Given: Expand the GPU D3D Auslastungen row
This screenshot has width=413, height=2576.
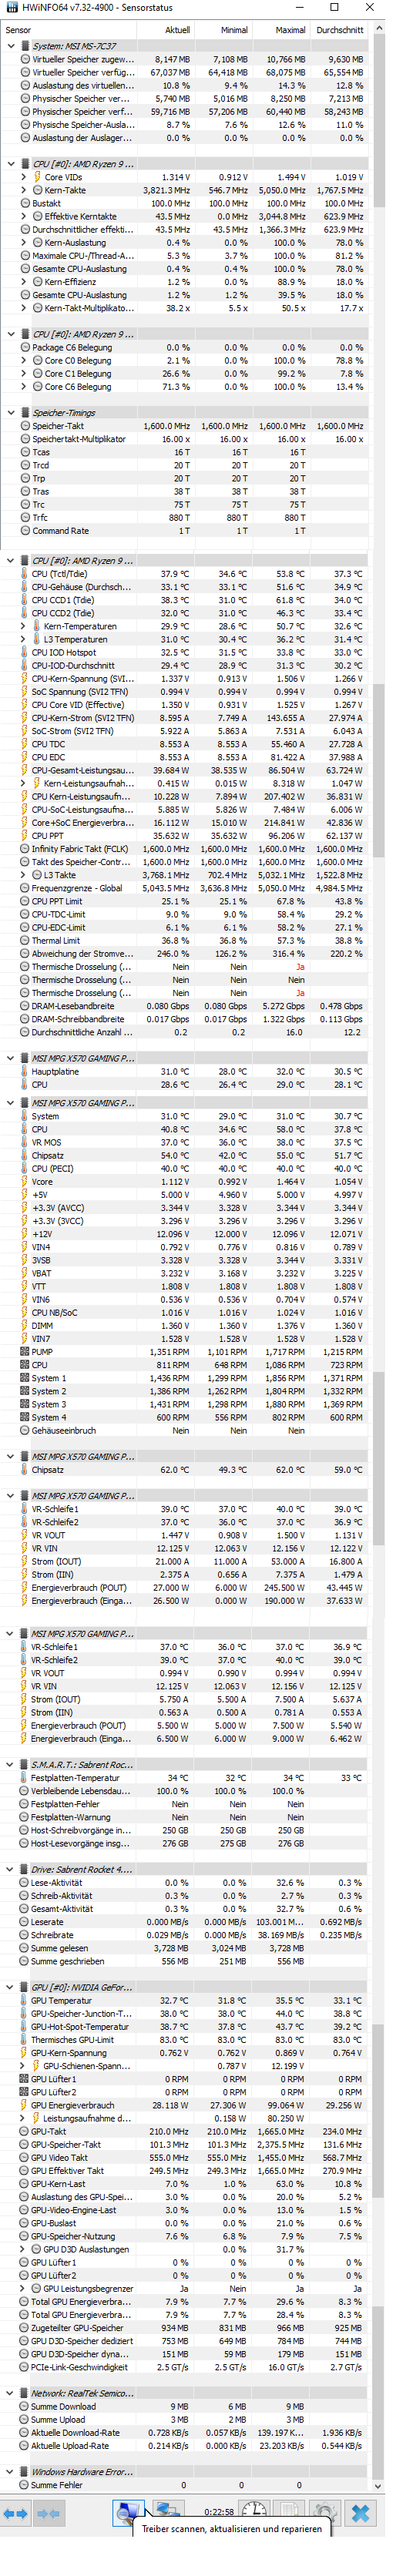Looking at the screenshot, I should [x=24, y=2249].
